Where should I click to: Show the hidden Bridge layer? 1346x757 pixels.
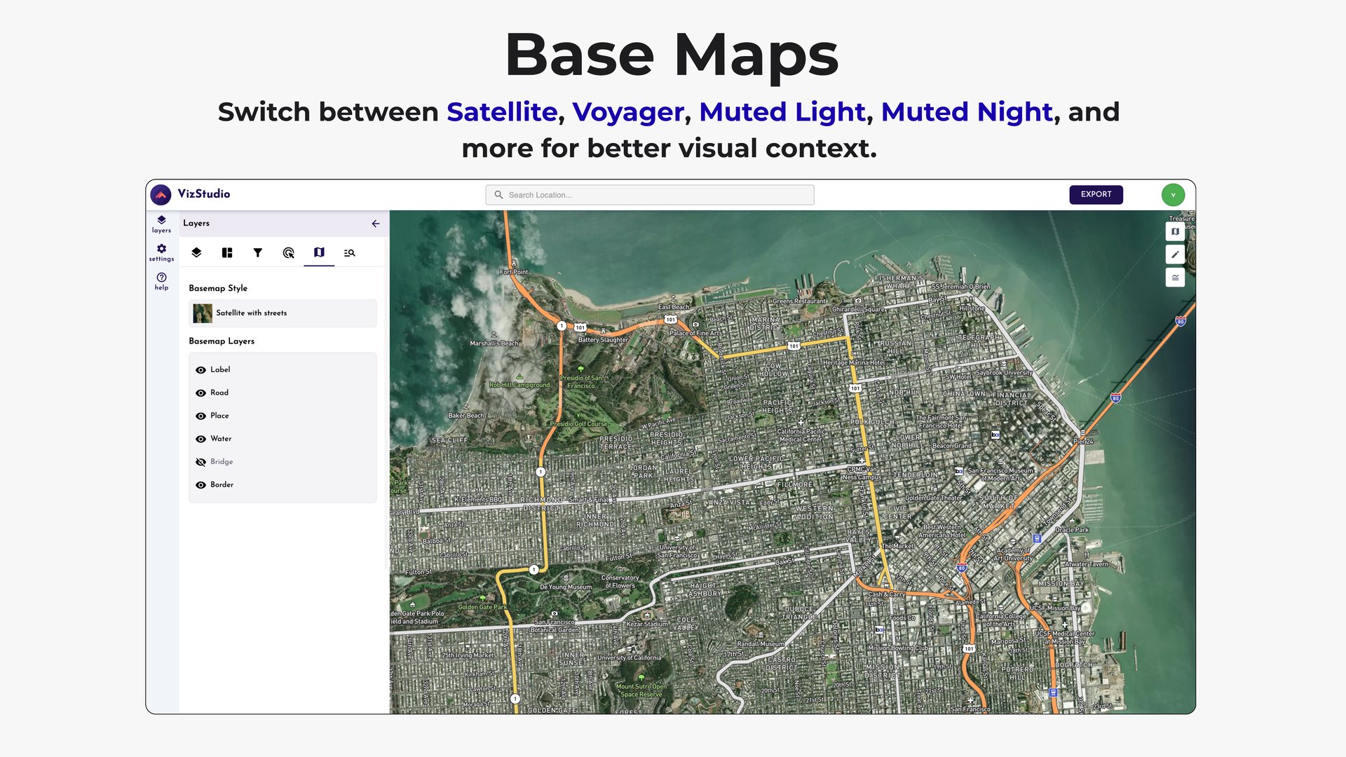tap(201, 461)
